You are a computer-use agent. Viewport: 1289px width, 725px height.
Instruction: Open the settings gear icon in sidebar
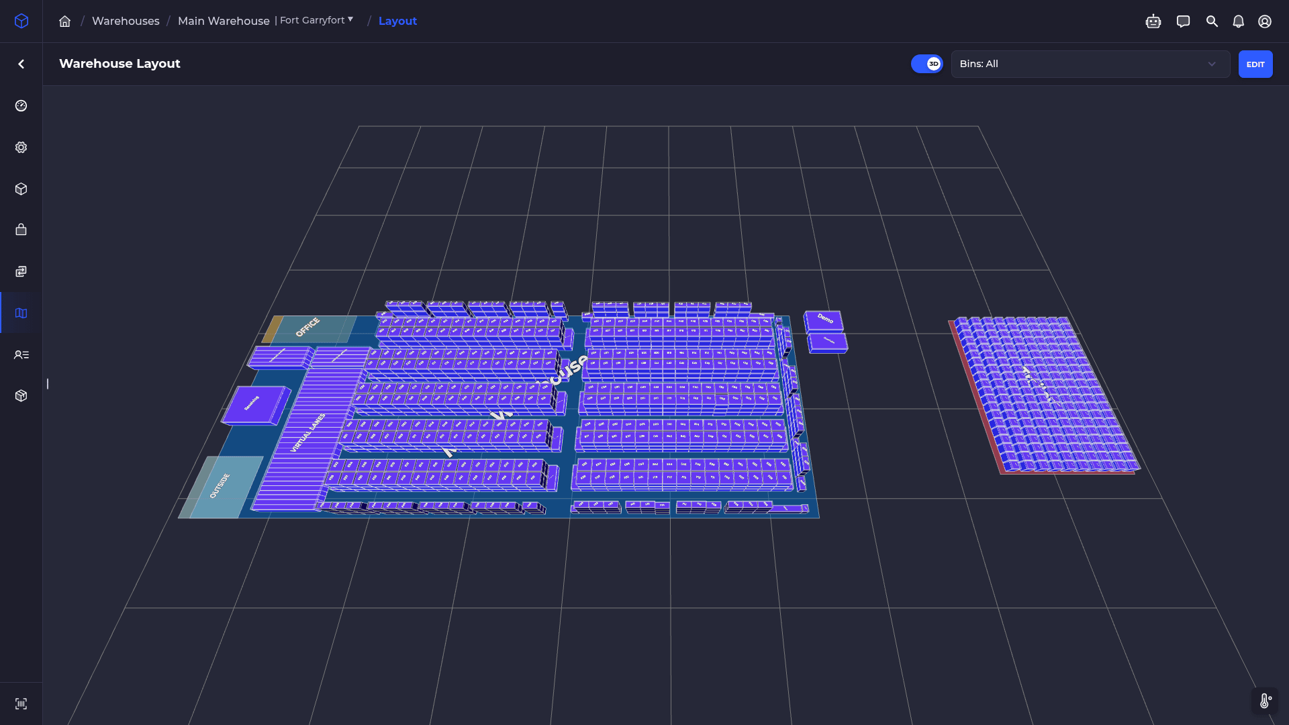(x=21, y=147)
